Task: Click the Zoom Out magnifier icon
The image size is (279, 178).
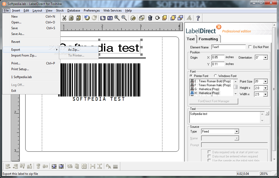Action: (x=124, y=18)
